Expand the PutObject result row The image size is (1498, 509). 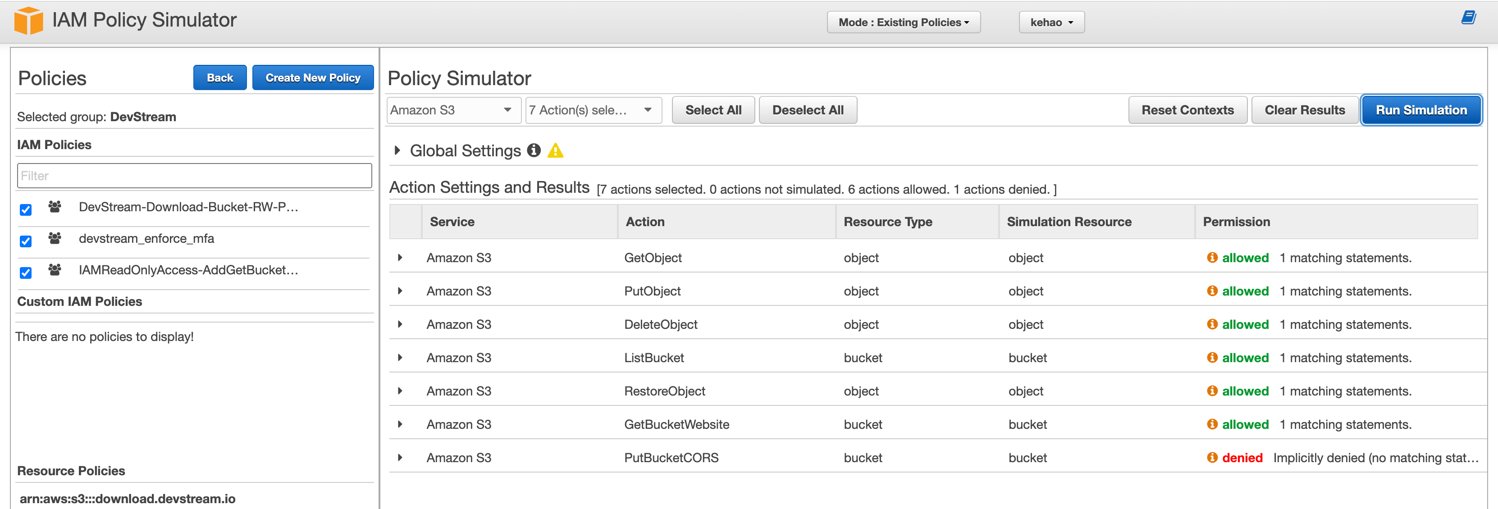pos(400,291)
